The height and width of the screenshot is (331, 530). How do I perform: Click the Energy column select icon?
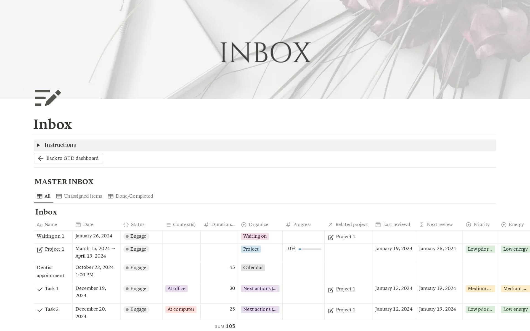504,225
